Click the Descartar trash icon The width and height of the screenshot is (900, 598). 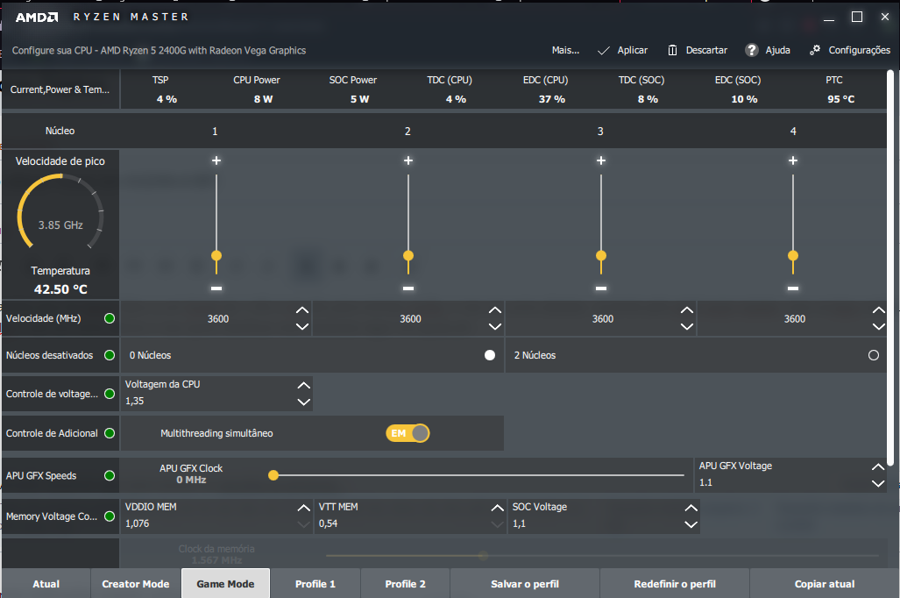pos(672,51)
